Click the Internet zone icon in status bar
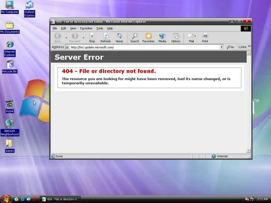271x203 pixels. (x=214, y=156)
